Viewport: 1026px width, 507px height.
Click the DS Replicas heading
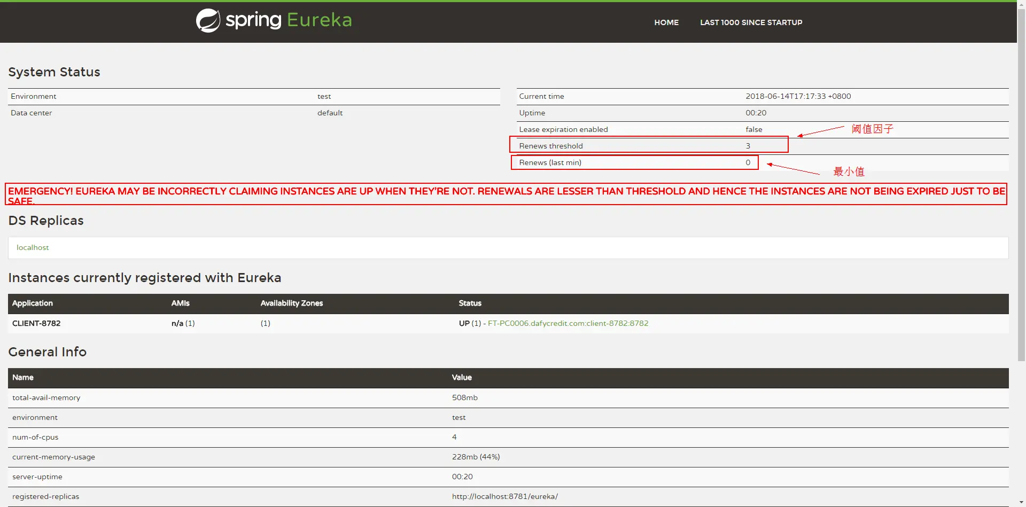46,221
